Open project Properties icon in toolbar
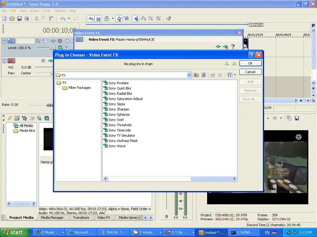This screenshot has height=237, width=317. [x=27, y=19]
